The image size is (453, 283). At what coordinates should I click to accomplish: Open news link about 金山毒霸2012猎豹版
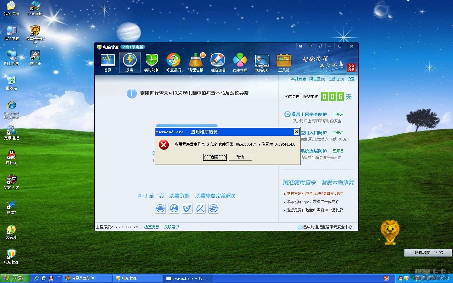point(315,210)
